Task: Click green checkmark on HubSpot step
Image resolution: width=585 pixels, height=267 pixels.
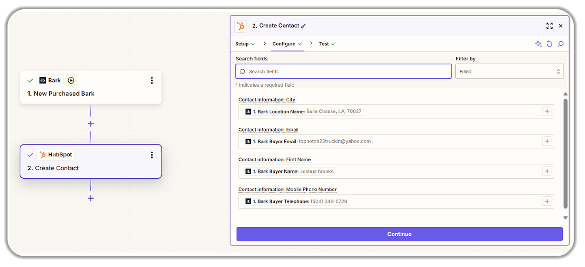Action: coord(30,155)
